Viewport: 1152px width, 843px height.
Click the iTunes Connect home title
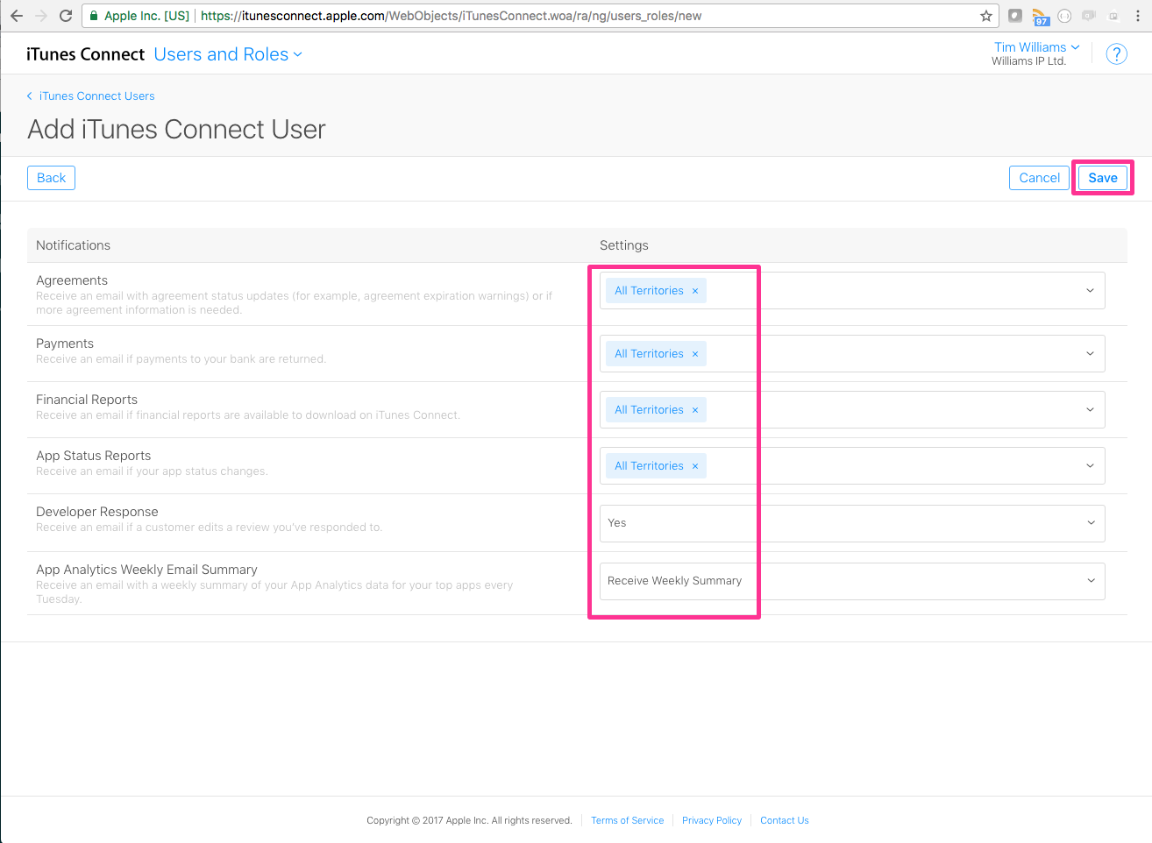(85, 54)
